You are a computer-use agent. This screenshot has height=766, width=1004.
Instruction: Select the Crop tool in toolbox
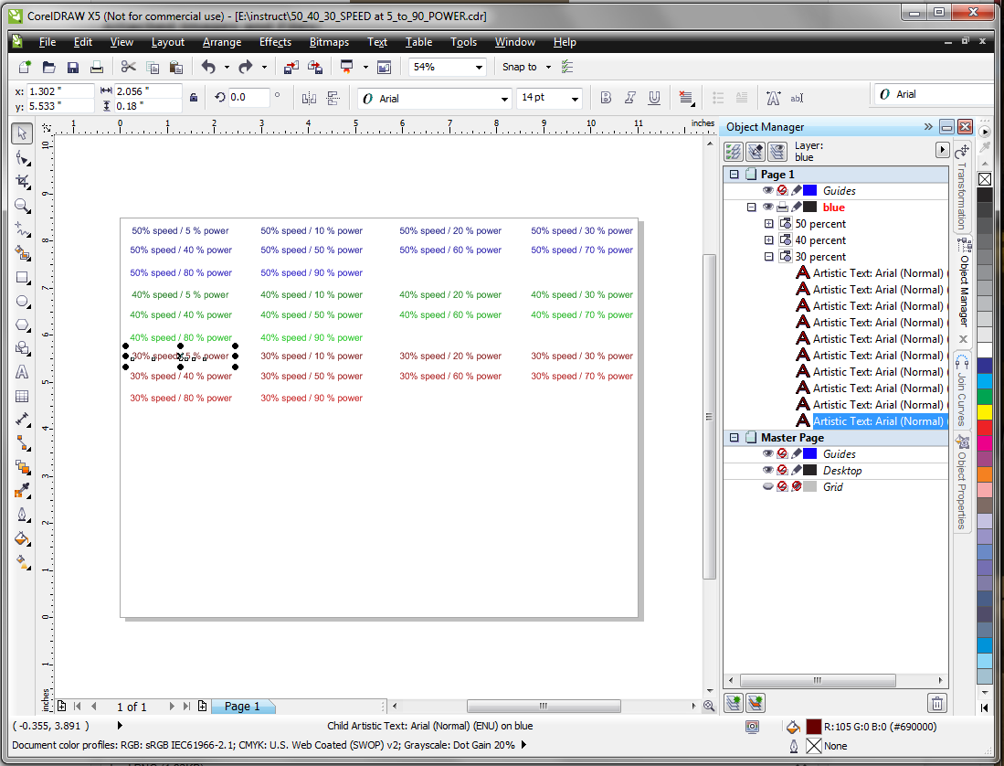23,182
